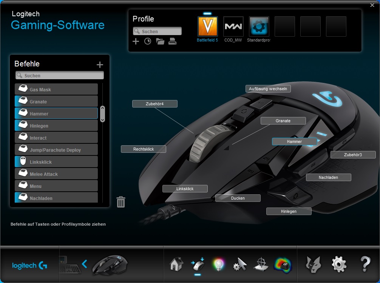
Task: Select the Jump/Parachute Deploy command
Action: click(56, 149)
